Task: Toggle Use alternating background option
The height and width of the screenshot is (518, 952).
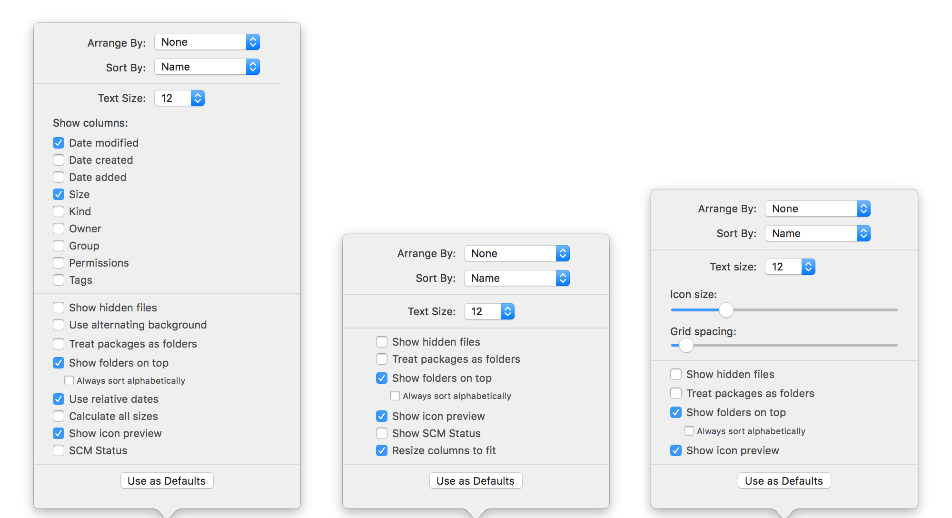Action: point(59,325)
